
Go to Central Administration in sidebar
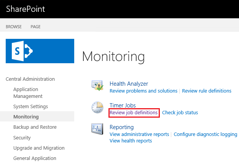click(30, 79)
